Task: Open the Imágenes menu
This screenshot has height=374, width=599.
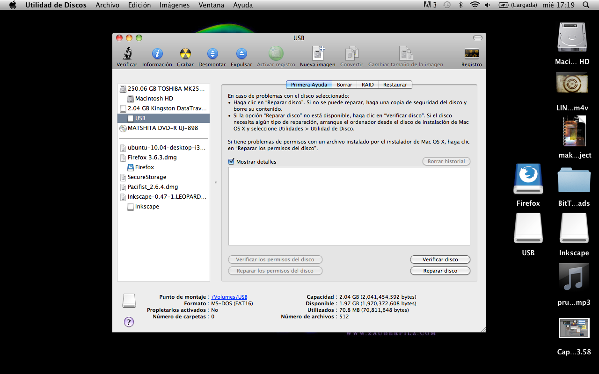Action: pyautogui.click(x=175, y=5)
